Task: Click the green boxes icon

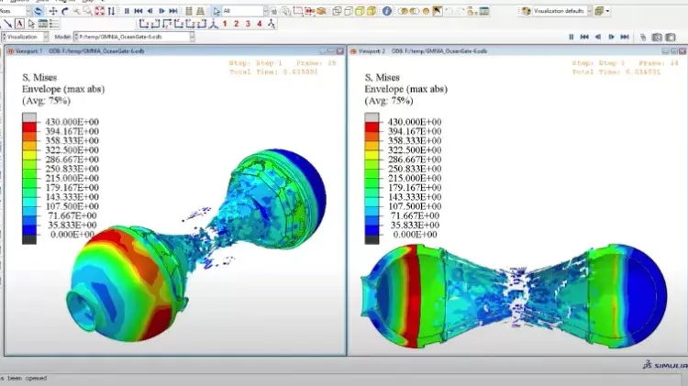Action: [599, 11]
